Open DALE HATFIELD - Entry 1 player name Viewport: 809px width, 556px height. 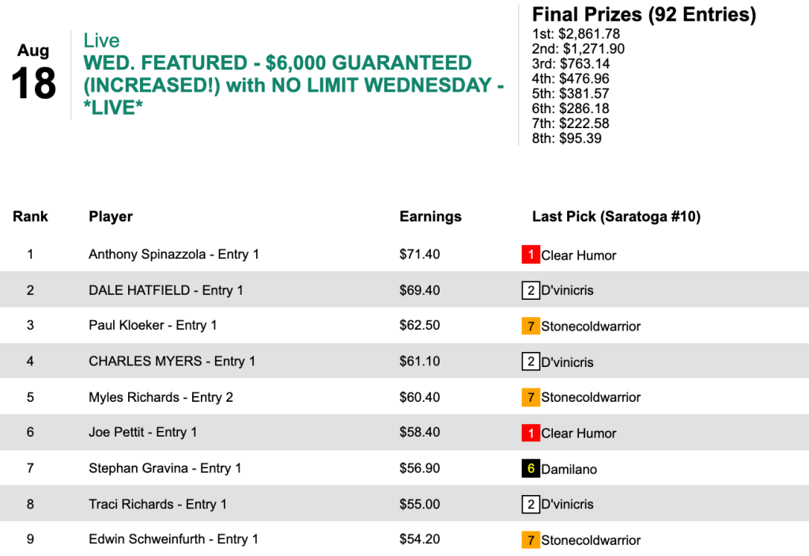(x=166, y=290)
